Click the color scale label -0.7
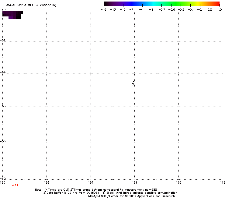225x198 pixels. (x=162, y=10)
